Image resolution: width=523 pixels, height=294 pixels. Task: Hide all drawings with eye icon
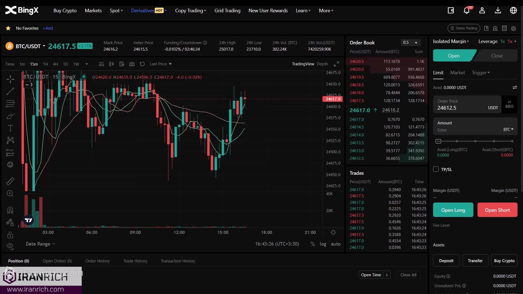[10, 246]
